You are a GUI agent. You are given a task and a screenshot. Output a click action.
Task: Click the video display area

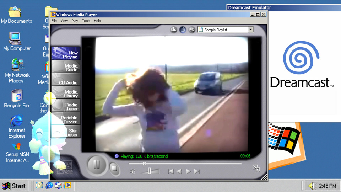[172, 95]
